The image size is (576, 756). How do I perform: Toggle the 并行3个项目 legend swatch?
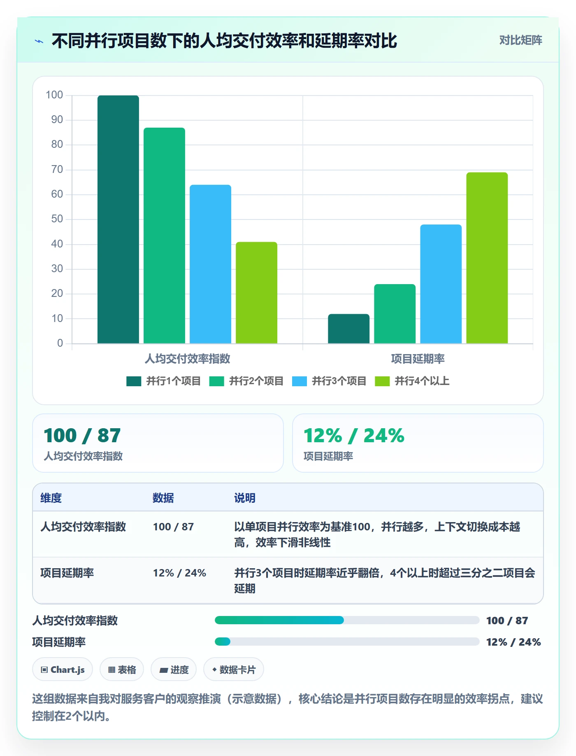point(300,381)
